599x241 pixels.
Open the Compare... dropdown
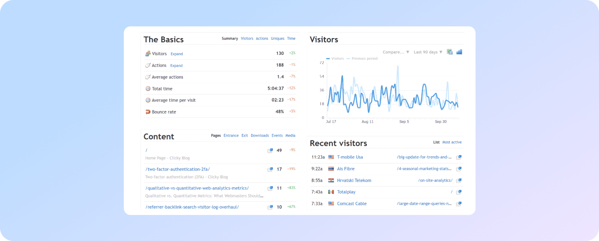point(396,52)
